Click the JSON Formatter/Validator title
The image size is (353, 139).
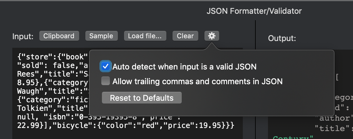(254, 11)
